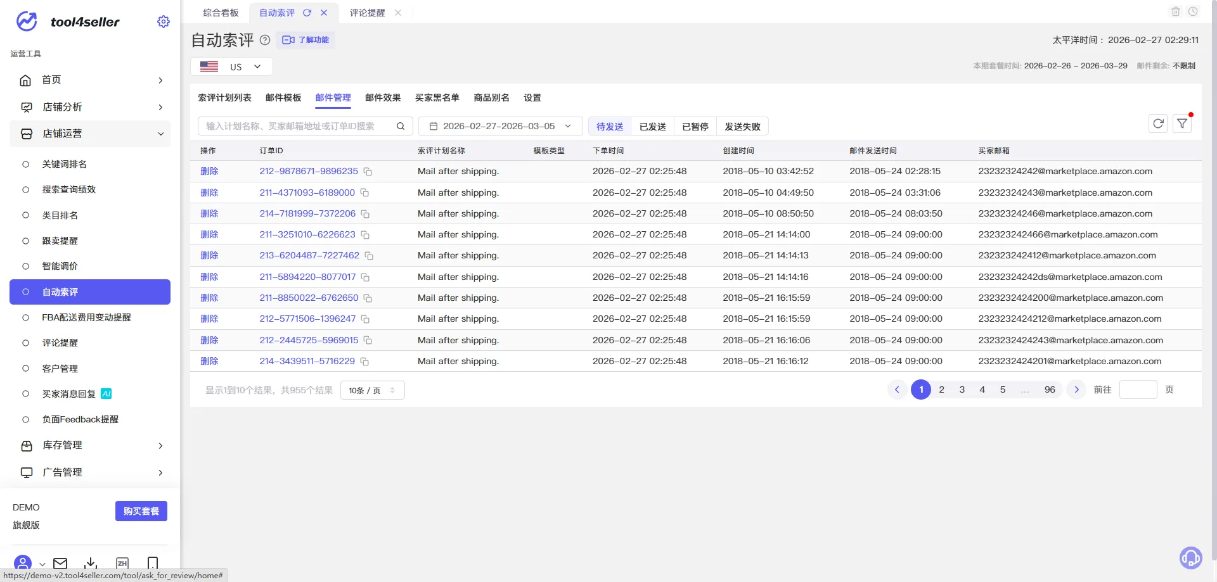Open 客户管理 in the sidebar
The image size is (1217, 582).
(x=90, y=369)
